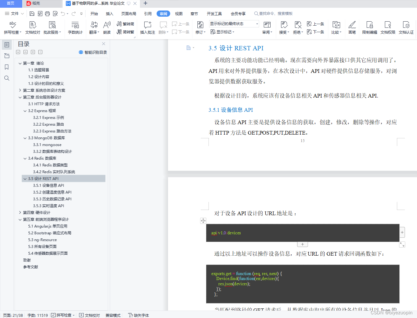This screenshot has height=318, width=417.
Task: Open document proofreading (文档校对) tool
Action: pos(32,27)
